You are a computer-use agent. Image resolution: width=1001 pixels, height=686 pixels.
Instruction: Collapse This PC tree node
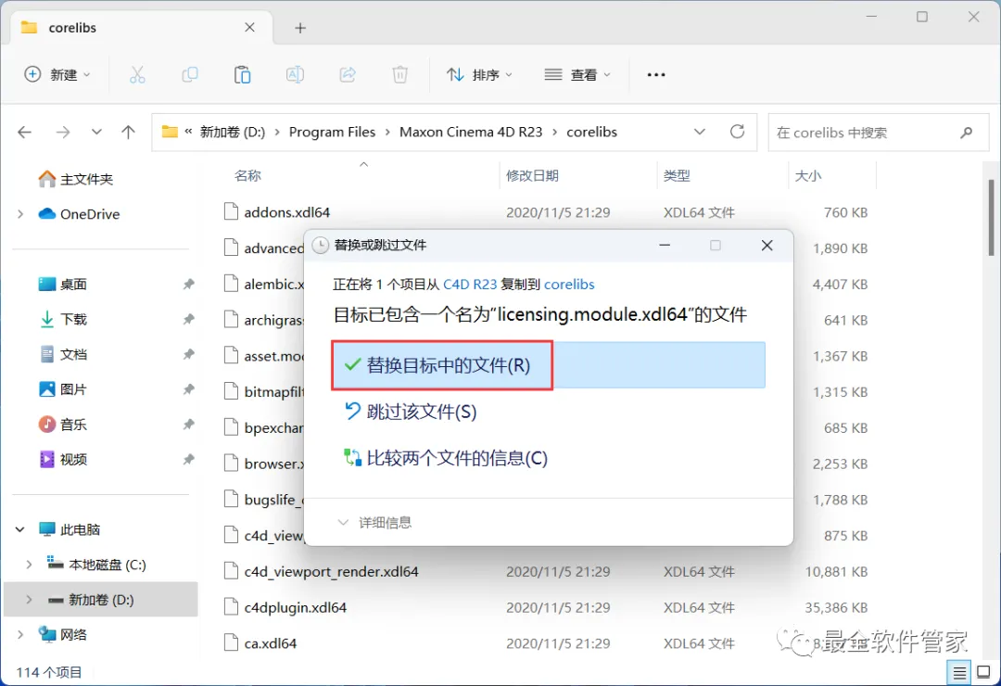(20, 529)
